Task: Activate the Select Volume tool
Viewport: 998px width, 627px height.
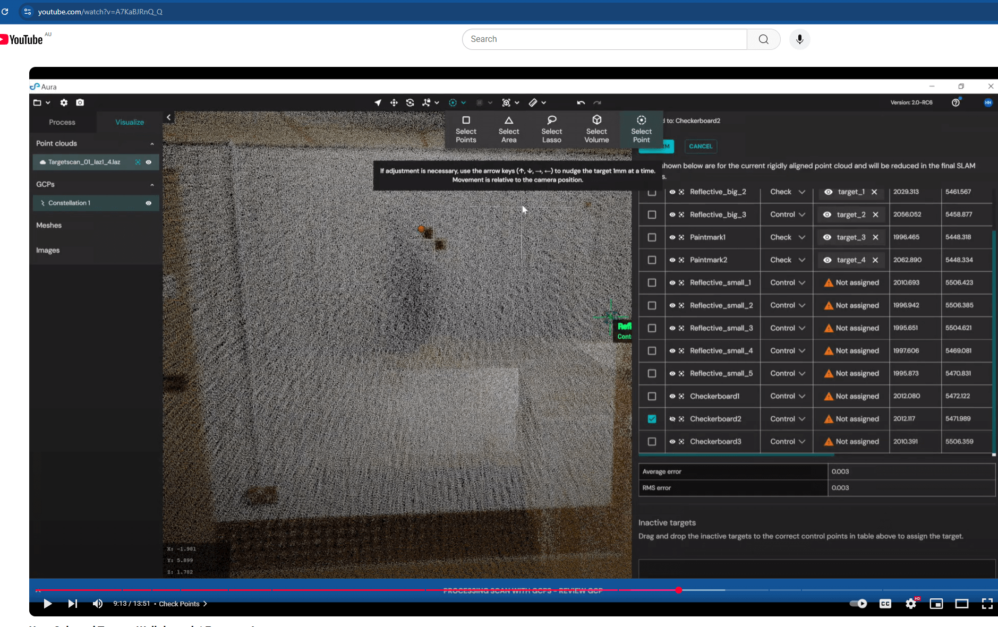Action: [596, 129]
